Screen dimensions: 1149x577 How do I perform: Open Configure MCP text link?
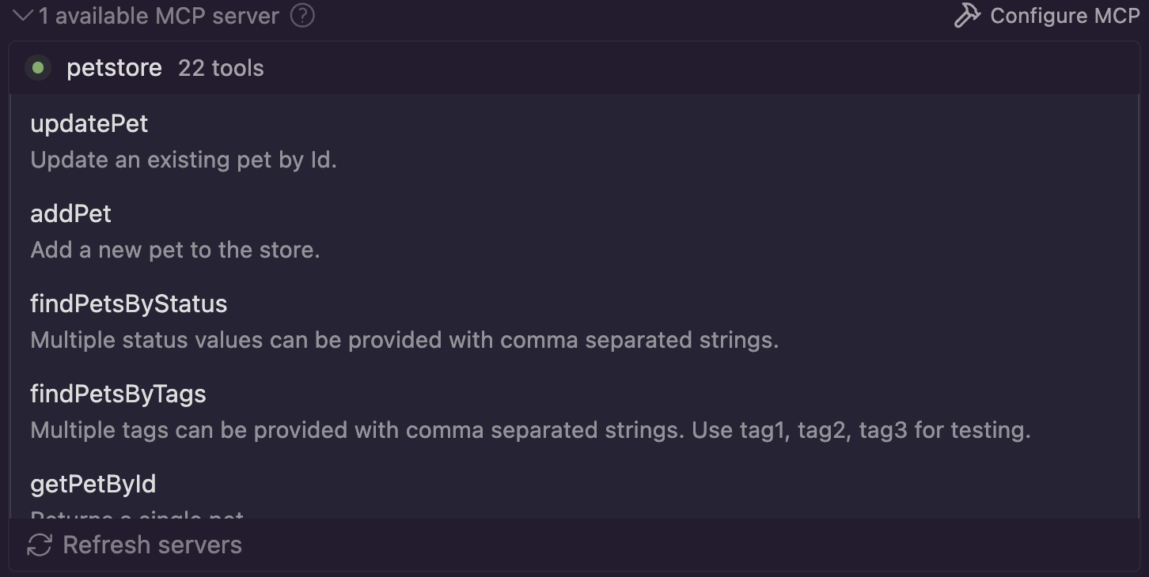(x=1064, y=16)
